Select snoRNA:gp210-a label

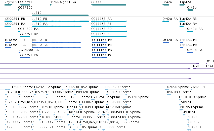pyautogui.click(x=63, y=2)
